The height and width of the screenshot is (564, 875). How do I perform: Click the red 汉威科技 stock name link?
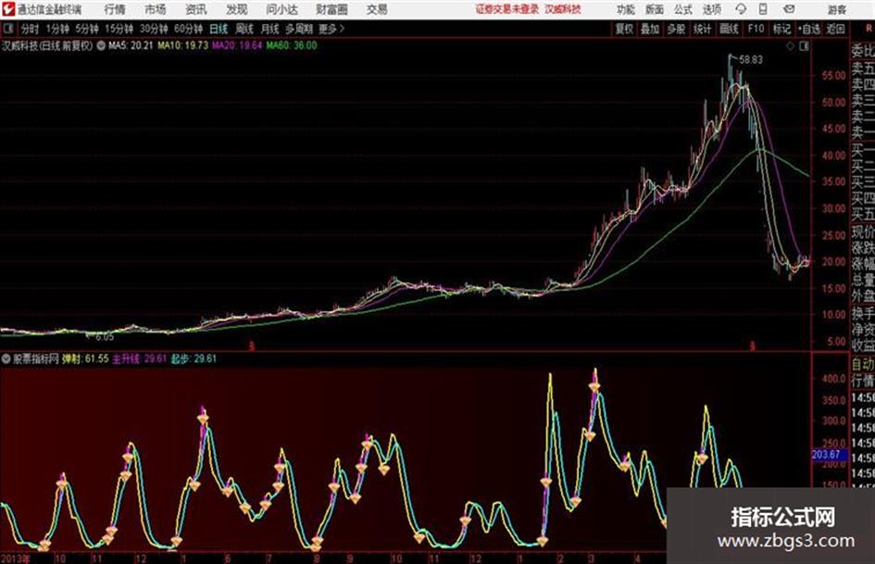pyautogui.click(x=563, y=9)
